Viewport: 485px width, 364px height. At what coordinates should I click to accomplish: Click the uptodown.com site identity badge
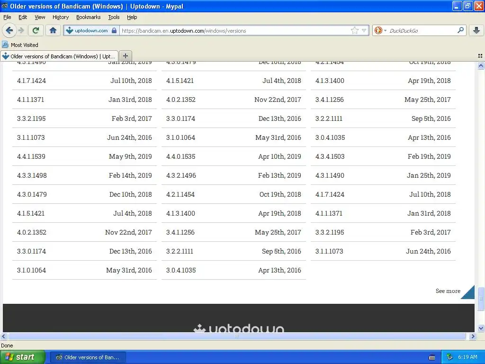(91, 30)
